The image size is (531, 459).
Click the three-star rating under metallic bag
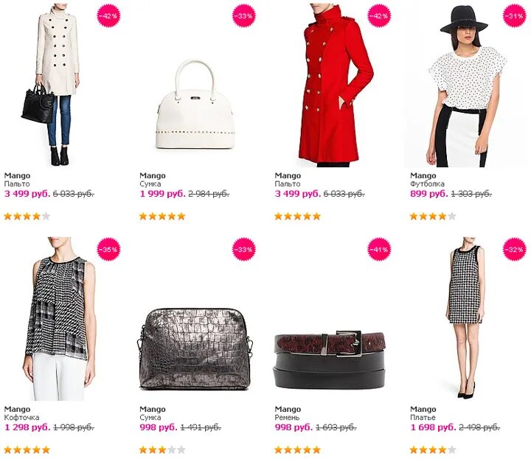[x=162, y=450]
